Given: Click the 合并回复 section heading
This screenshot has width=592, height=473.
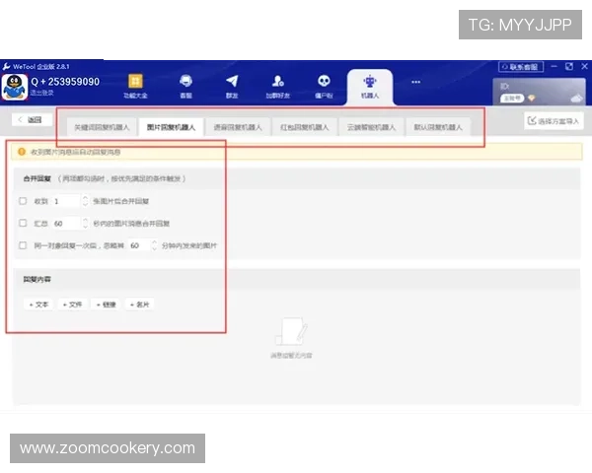Looking at the screenshot, I should tap(37, 178).
